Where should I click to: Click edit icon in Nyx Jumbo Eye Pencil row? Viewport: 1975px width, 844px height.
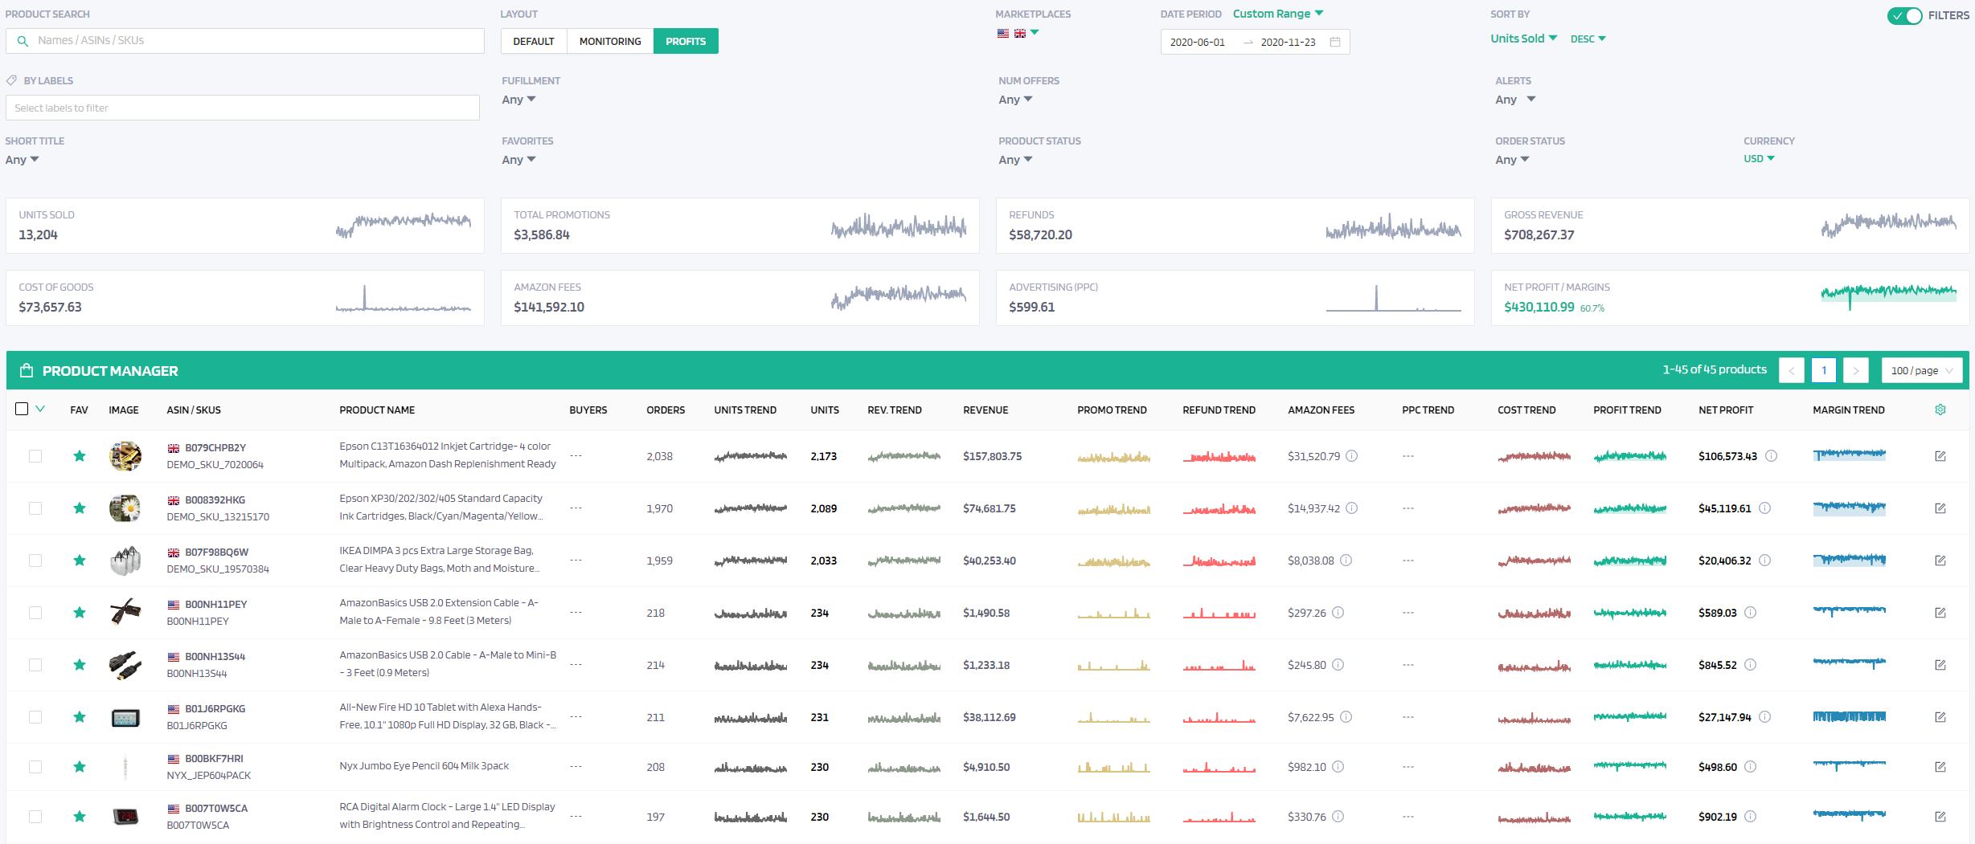pyautogui.click(x=1940, y=767)
